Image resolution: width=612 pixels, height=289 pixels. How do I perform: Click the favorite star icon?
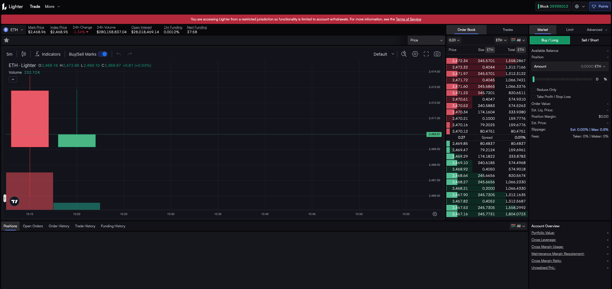point(6,40)
